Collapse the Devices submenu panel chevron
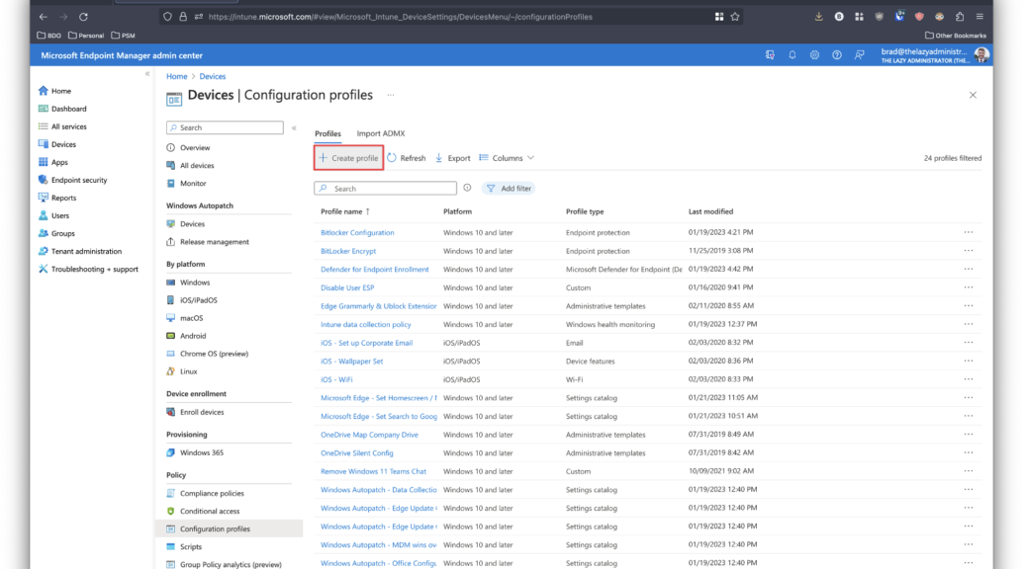The height and width of the screenshot is (569, 1027). (x=294, y=128)
